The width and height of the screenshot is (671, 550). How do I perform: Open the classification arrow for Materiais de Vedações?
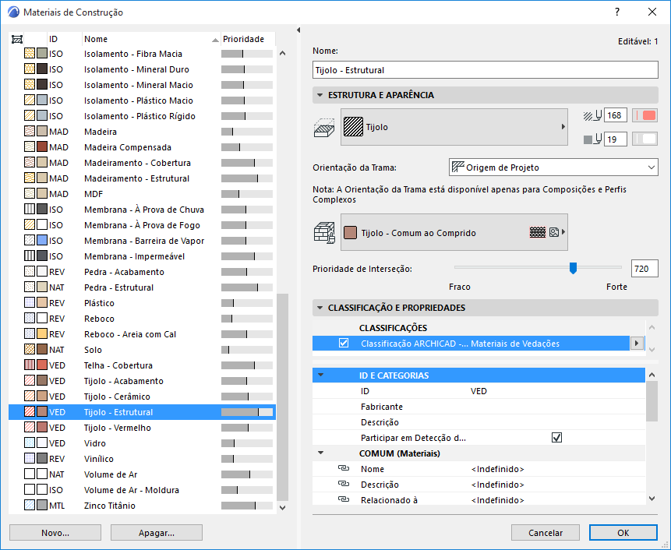[637, 343]
